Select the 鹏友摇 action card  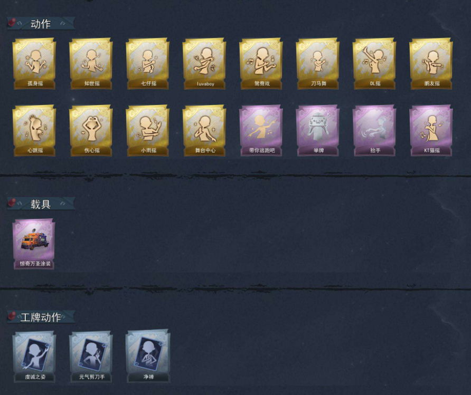pyautogui.click(x=431, y=64)
